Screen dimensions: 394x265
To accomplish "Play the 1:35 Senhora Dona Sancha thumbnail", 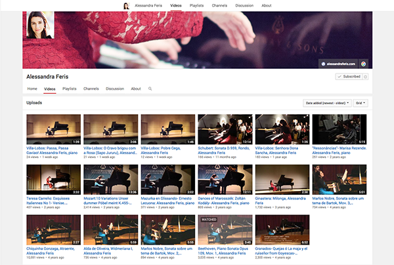I will point(282,129).
